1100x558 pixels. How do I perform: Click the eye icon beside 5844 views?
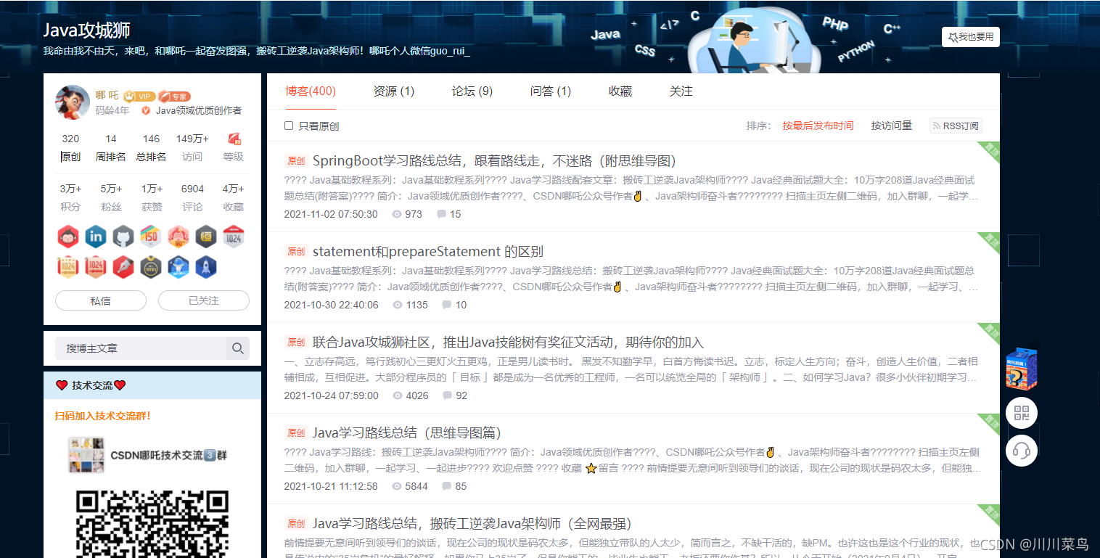pyautogui.click(x=396, y=486)
